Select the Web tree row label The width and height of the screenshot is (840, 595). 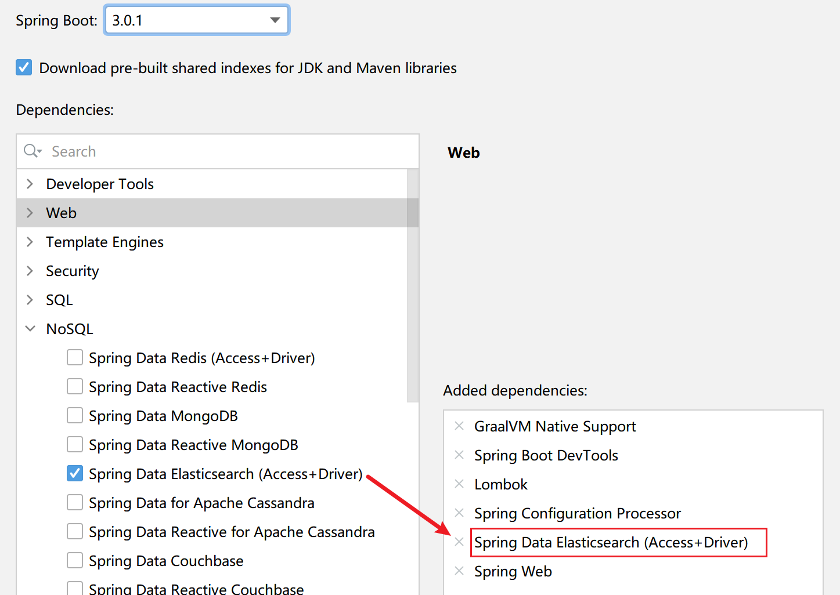pos(62,213)
